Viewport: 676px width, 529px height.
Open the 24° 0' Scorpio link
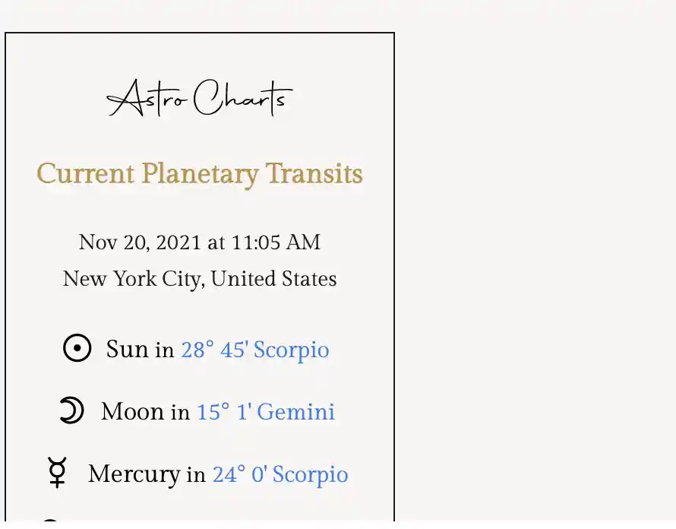tap(280, 474)
